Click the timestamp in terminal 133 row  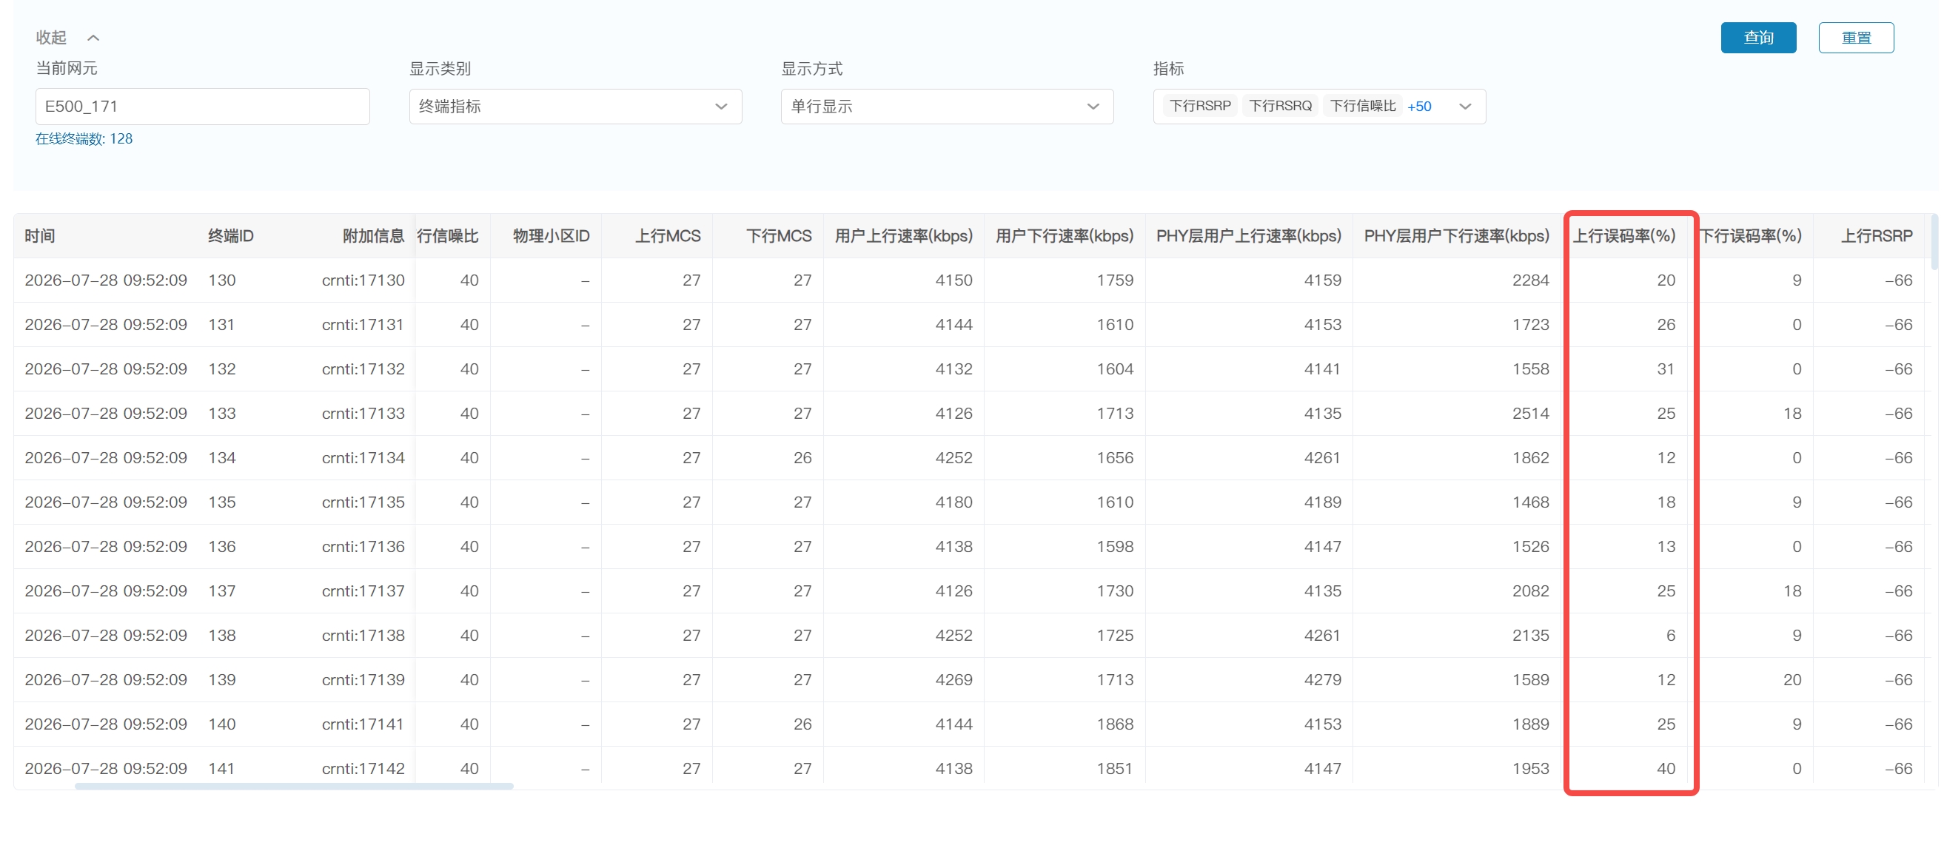coord(106,414)
